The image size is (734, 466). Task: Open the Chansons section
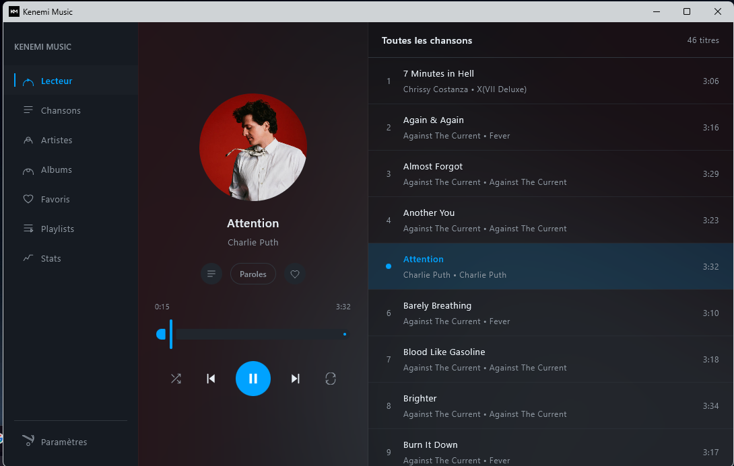coord(61,110)
